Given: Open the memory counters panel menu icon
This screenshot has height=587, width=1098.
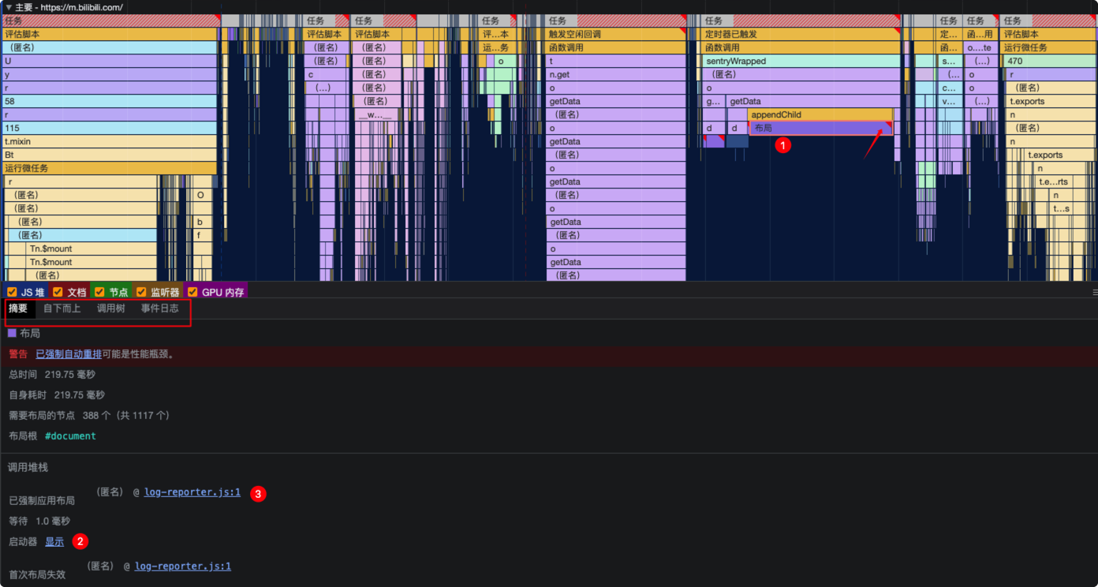Looking at the screenshot, I should tap(1095, 292).
